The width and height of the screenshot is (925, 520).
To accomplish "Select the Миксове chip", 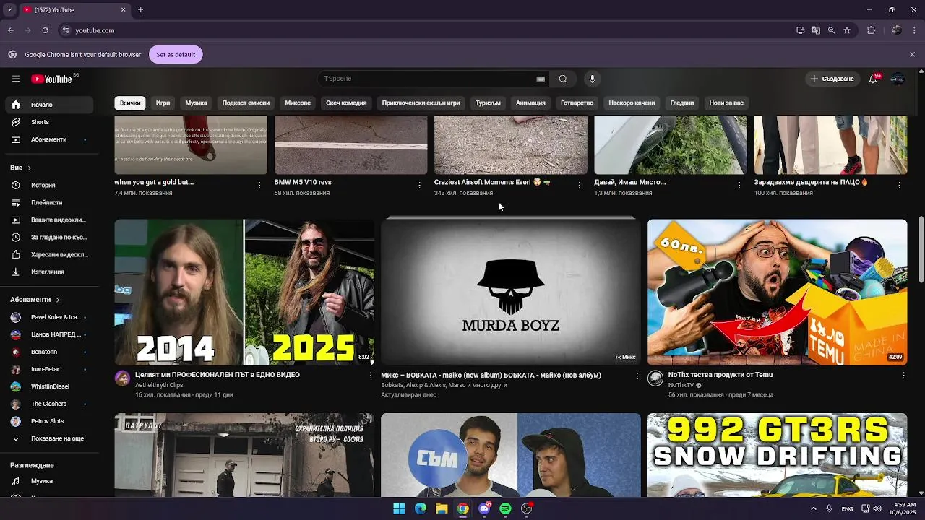I will (x=298, y=103).
